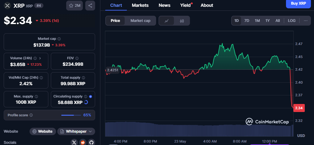Viewport: 314px width, 145px height.
Task: Open the GitHub social icon
Action: coord(91,143)
